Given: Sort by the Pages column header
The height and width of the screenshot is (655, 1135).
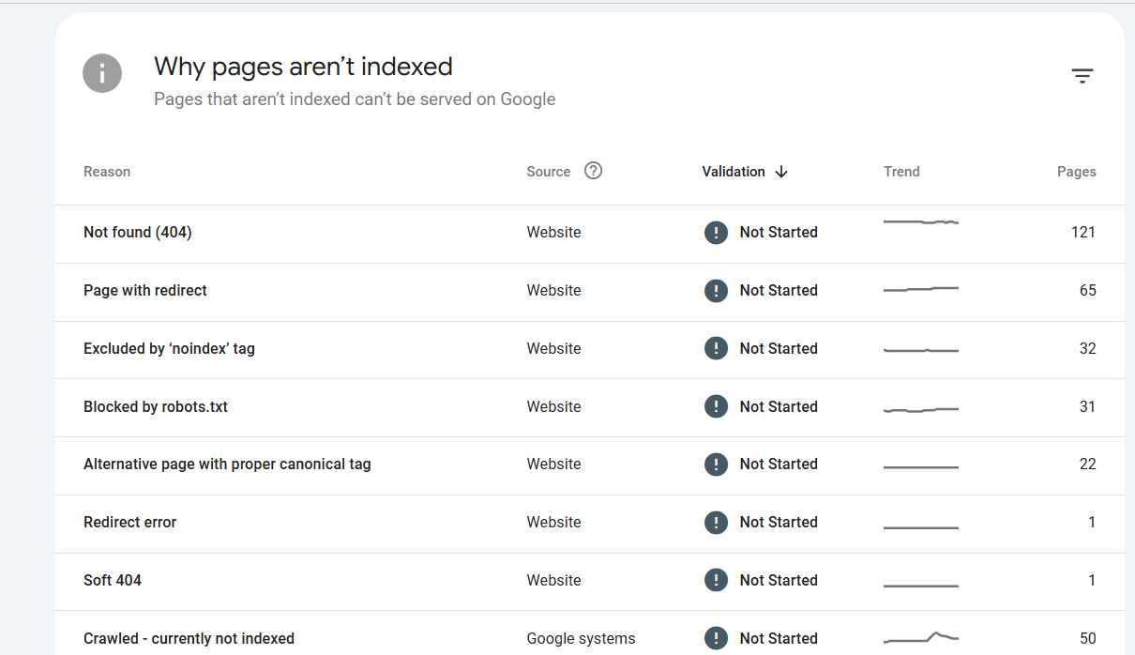Looking at the screenshot, I should coord(1077,172).
